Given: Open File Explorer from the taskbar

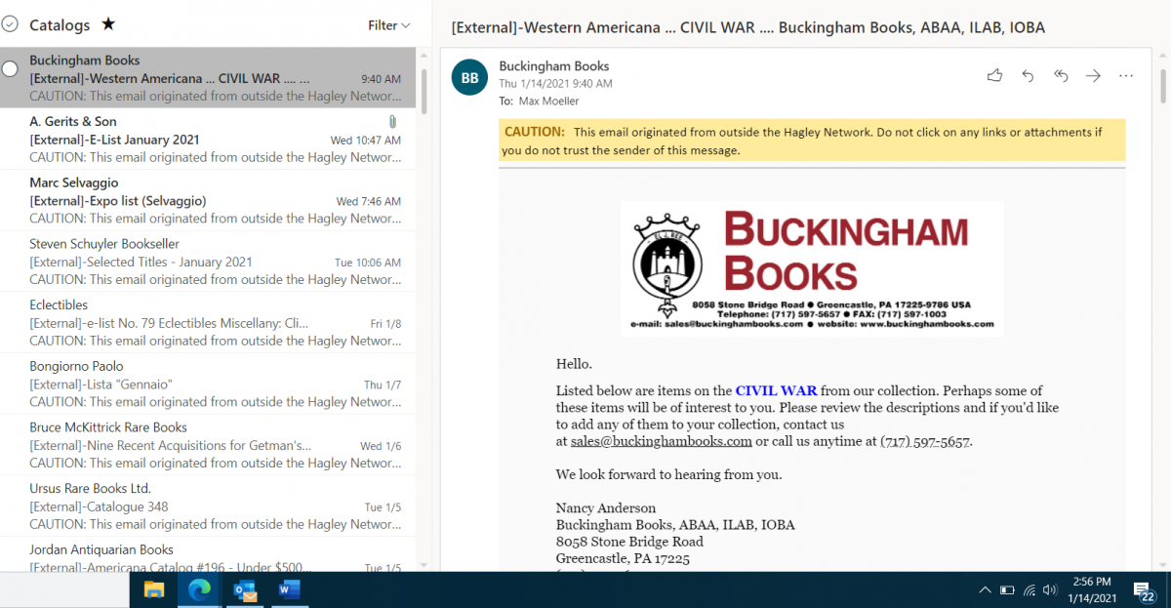Looking at the screenshot, I should click(x=154, y=589).
